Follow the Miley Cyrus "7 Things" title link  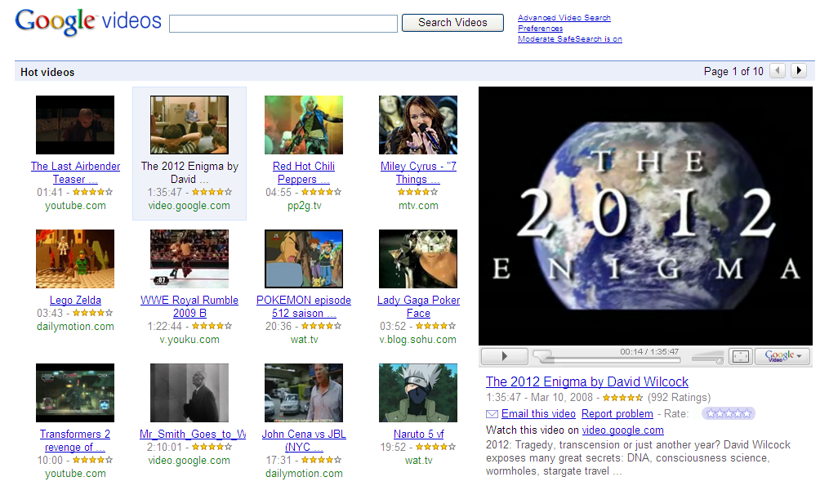point(418,173)
